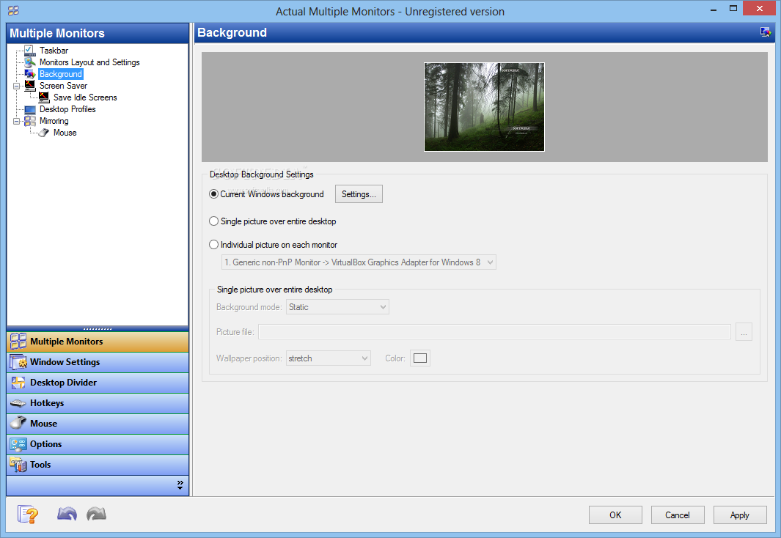Click the Desktop Profiles tree icon
Image resolution: width=781 pixels, height=538 pixels.
click(x=29, y=109)
